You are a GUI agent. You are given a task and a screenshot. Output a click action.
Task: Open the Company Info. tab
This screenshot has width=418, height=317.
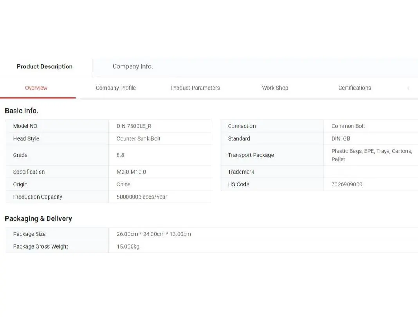pos(132,66)
